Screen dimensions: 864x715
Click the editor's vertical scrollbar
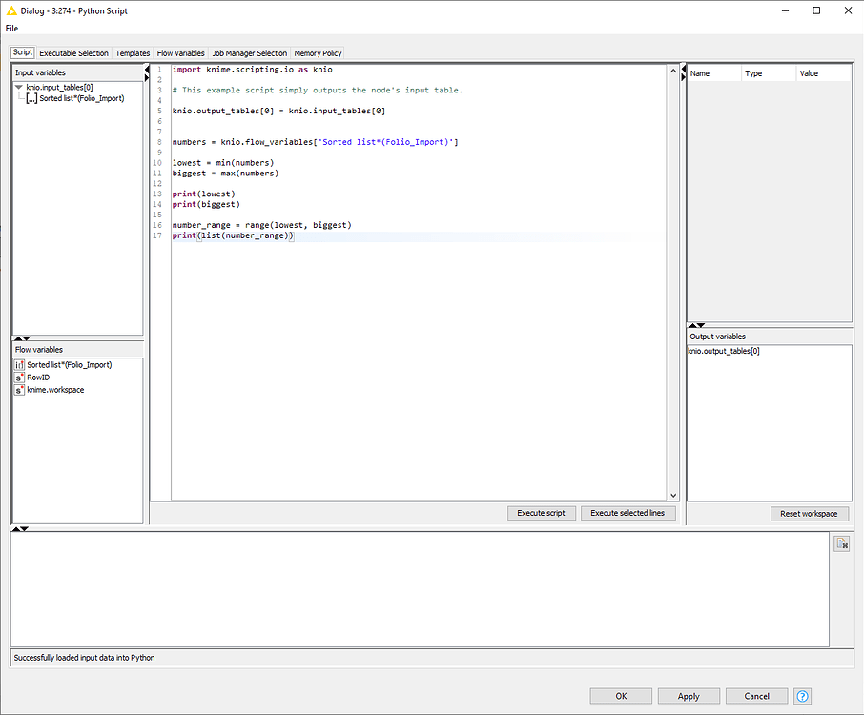point(673,286)
